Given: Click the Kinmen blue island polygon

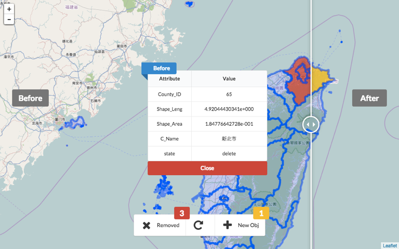Looking at the screenshot, I should tap(75, 123).
